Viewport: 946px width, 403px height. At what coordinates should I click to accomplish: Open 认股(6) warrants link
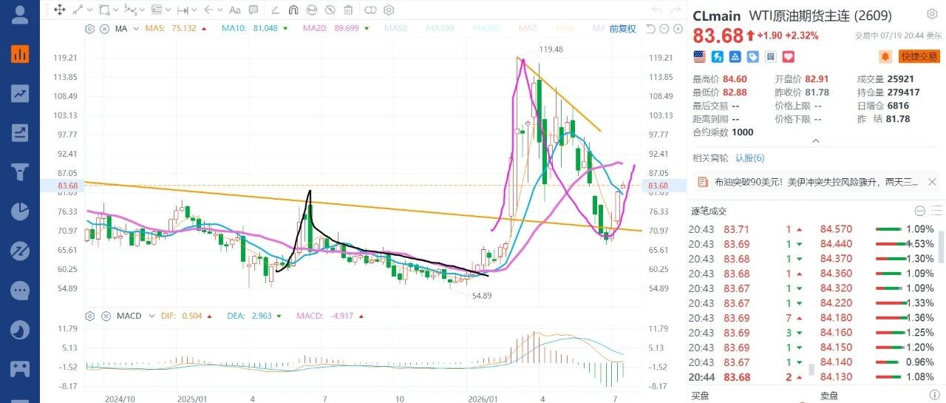(x=750, y=158)
